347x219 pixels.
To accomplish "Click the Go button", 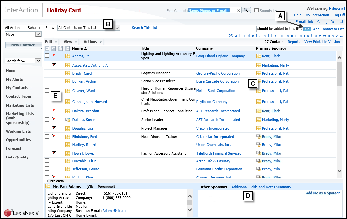I will coord(307,29).
